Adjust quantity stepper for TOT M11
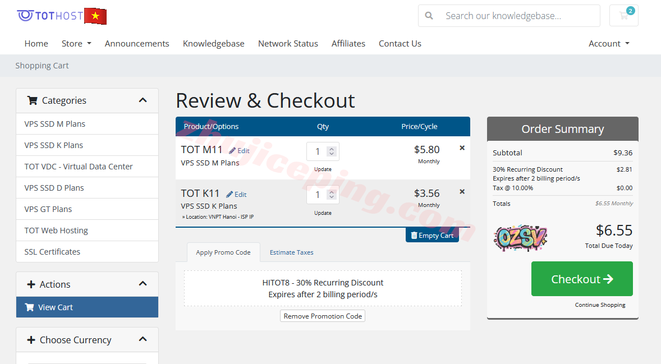The image size is (661, 364). (332, 151)
